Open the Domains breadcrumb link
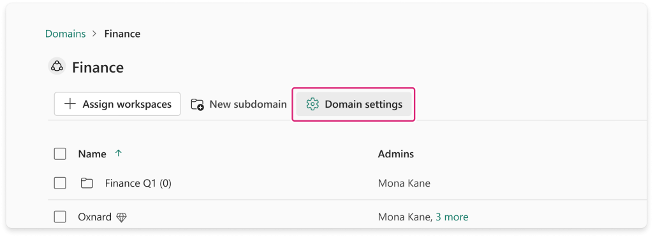This screenshot has width=653, height=237. pos(66,34)
